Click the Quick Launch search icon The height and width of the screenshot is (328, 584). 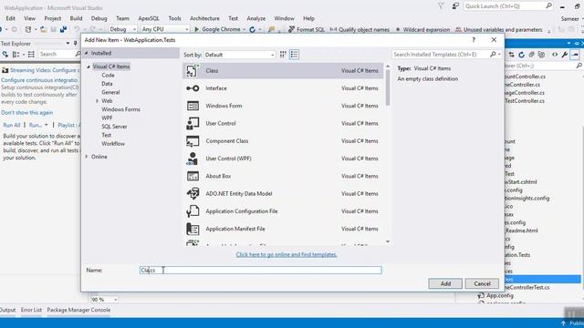click(548, 6)
